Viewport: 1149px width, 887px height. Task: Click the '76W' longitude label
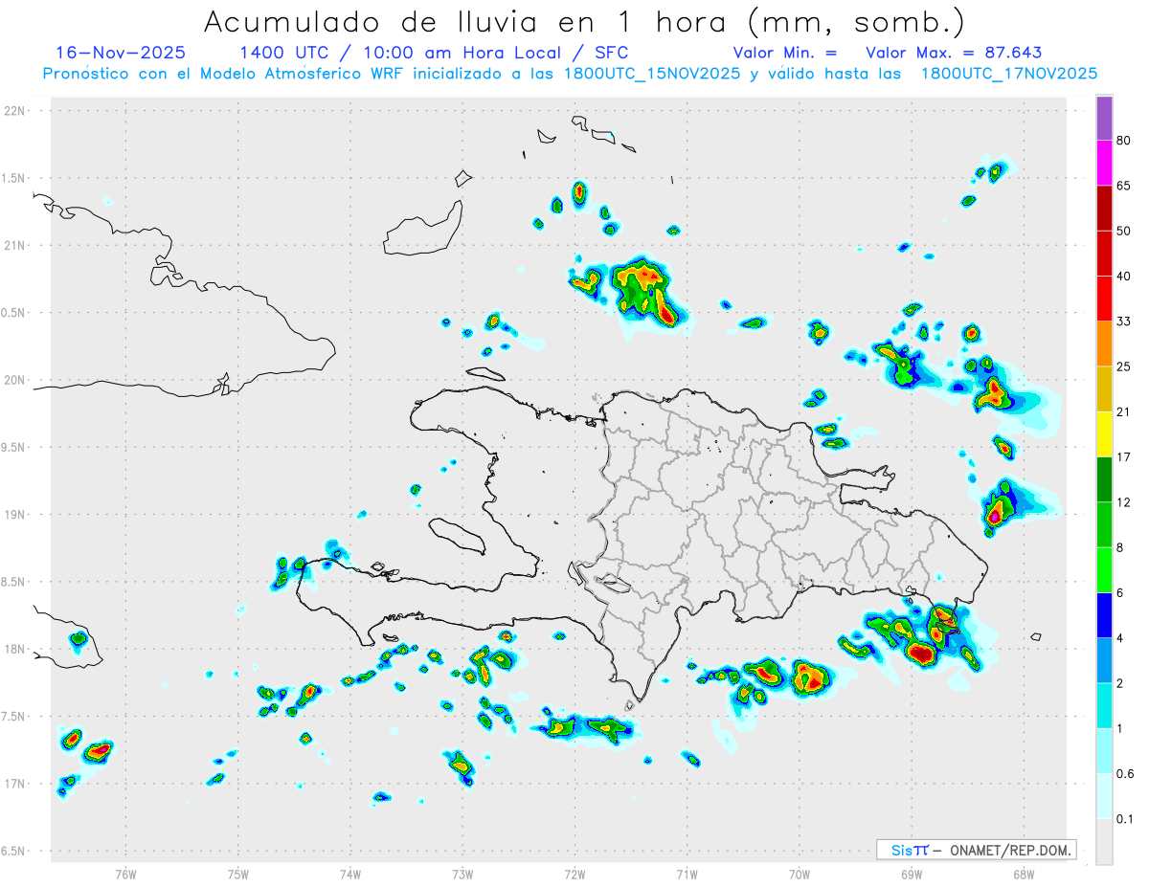pyautogui.click(x=125, y=874)
